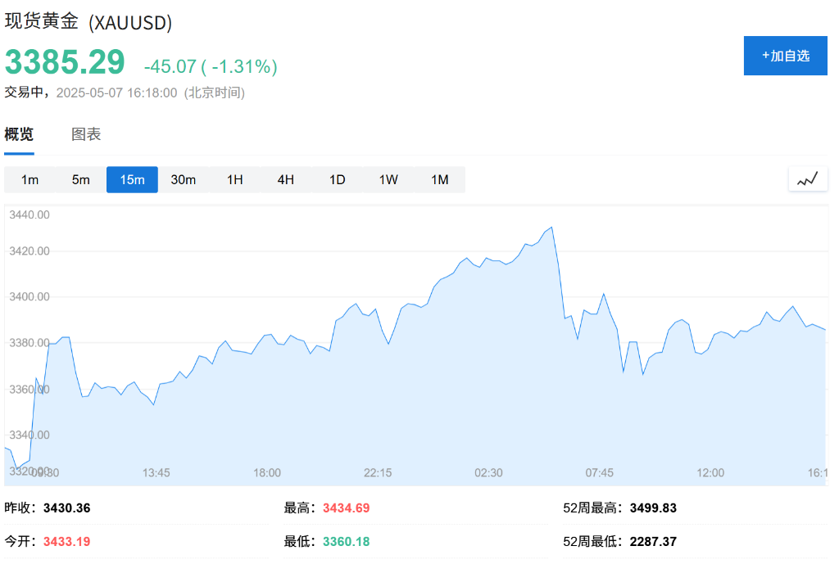
Task: Click the 07:45 time axis label
Action: (599, 472)
